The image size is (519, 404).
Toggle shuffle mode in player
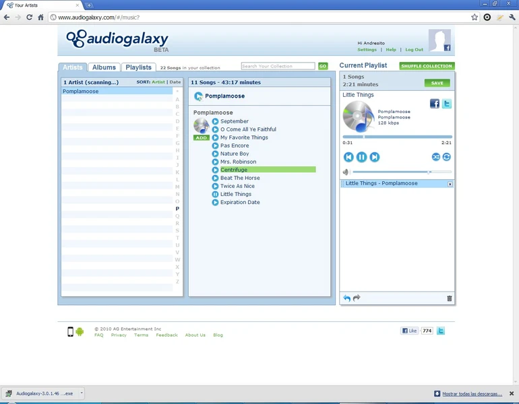(x=436, y=157)
